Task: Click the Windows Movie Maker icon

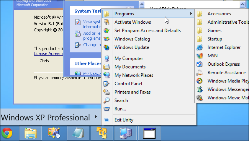Action: [200, 98]
